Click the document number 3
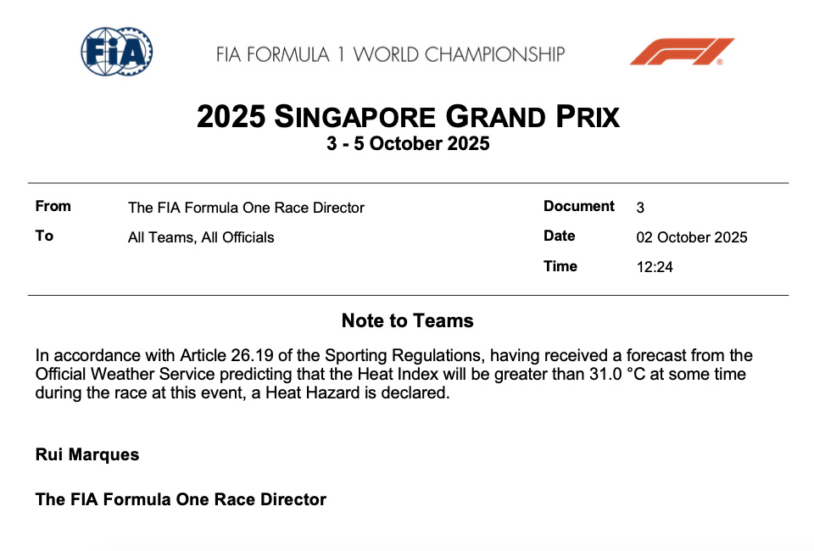814x551 pixels. tap(640, 208)
